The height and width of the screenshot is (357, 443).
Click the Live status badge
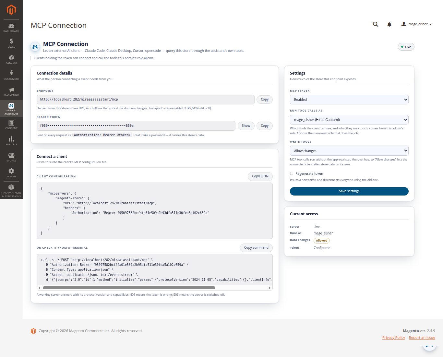[406, 47]
